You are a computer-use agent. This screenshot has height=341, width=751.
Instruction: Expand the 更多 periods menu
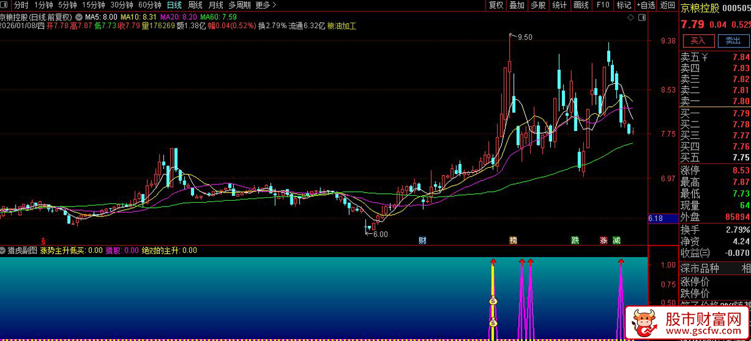[266, 5]
